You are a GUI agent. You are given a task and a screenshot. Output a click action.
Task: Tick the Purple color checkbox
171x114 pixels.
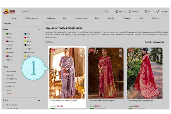coord(4,41)
